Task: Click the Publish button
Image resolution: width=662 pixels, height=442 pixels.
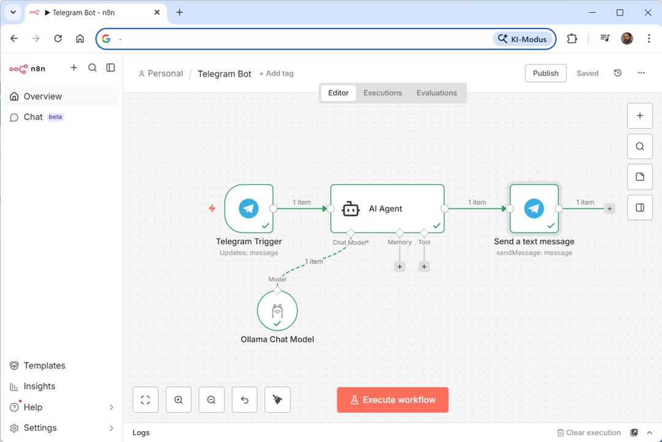Action: point(545,73)
